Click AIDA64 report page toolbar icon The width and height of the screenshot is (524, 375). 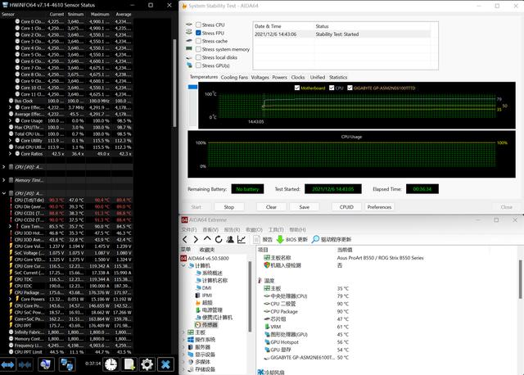pos(256,239)
